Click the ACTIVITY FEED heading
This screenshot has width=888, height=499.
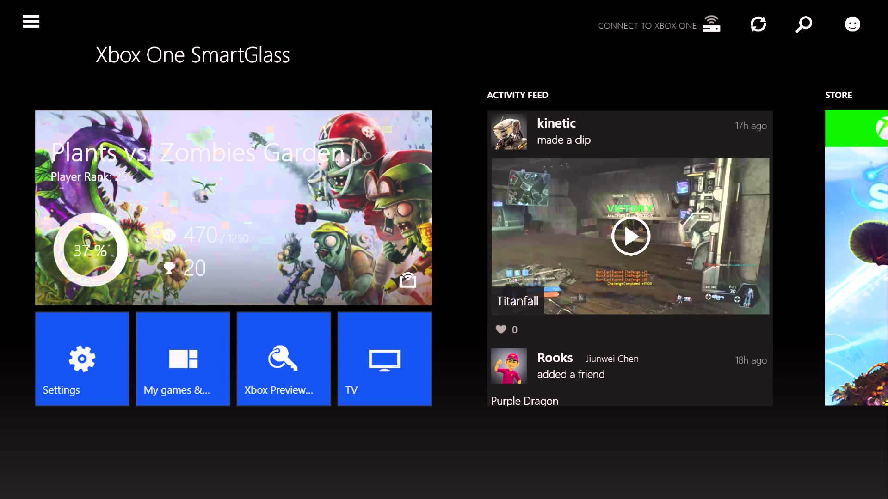pyautogui.click(x=517, y=95)
